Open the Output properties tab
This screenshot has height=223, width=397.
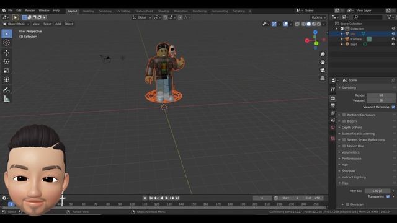click(332, 105)
